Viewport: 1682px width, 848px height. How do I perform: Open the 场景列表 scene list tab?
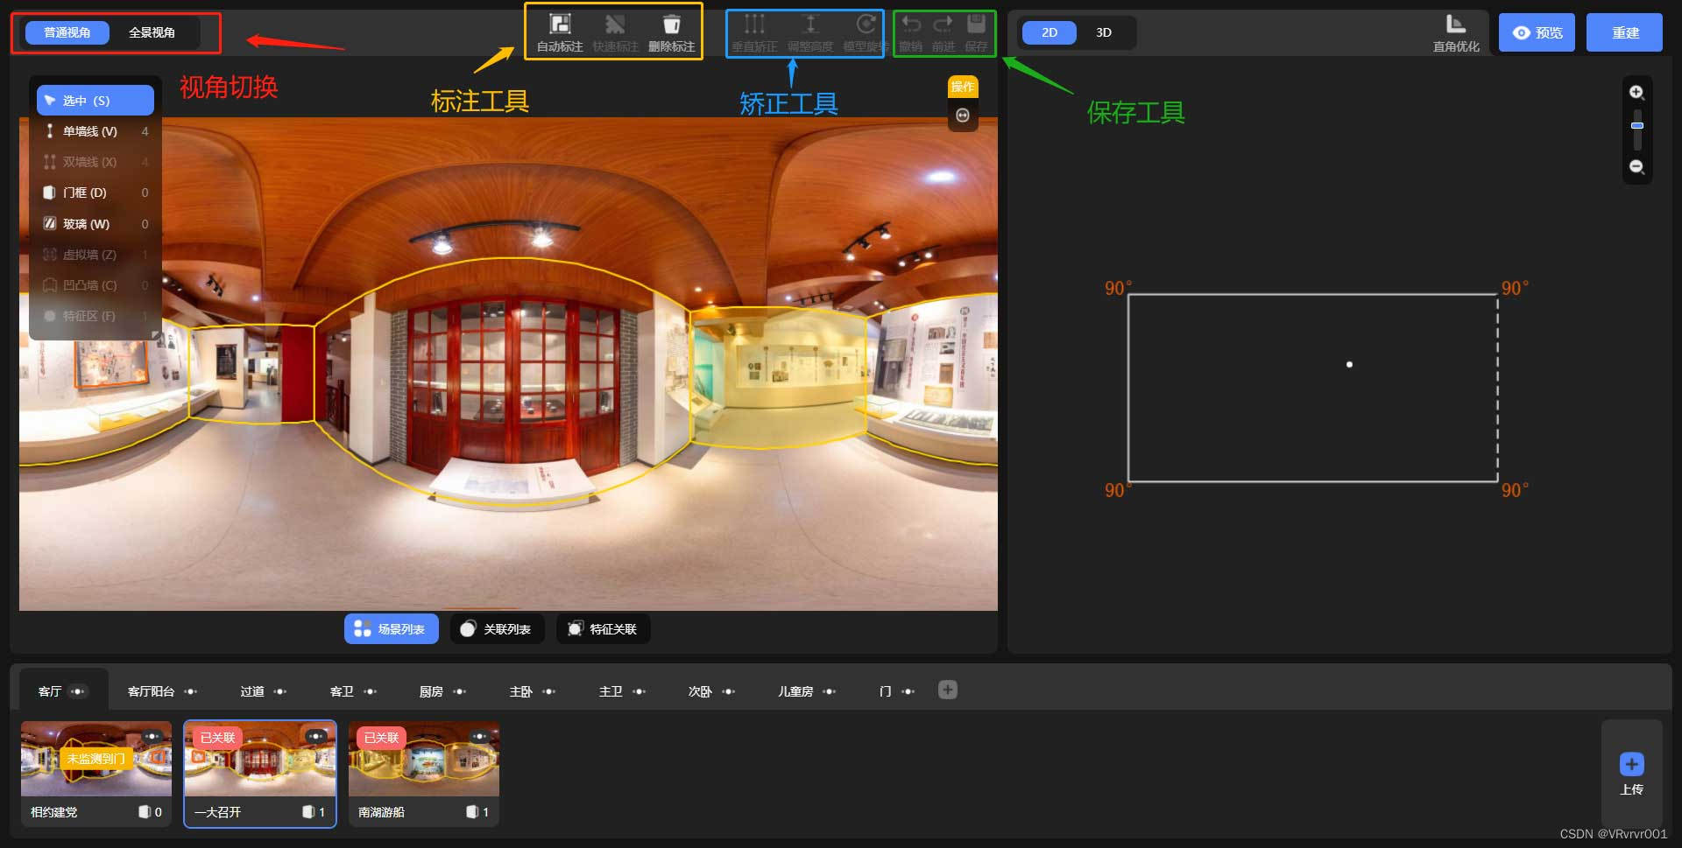point(391,629)
